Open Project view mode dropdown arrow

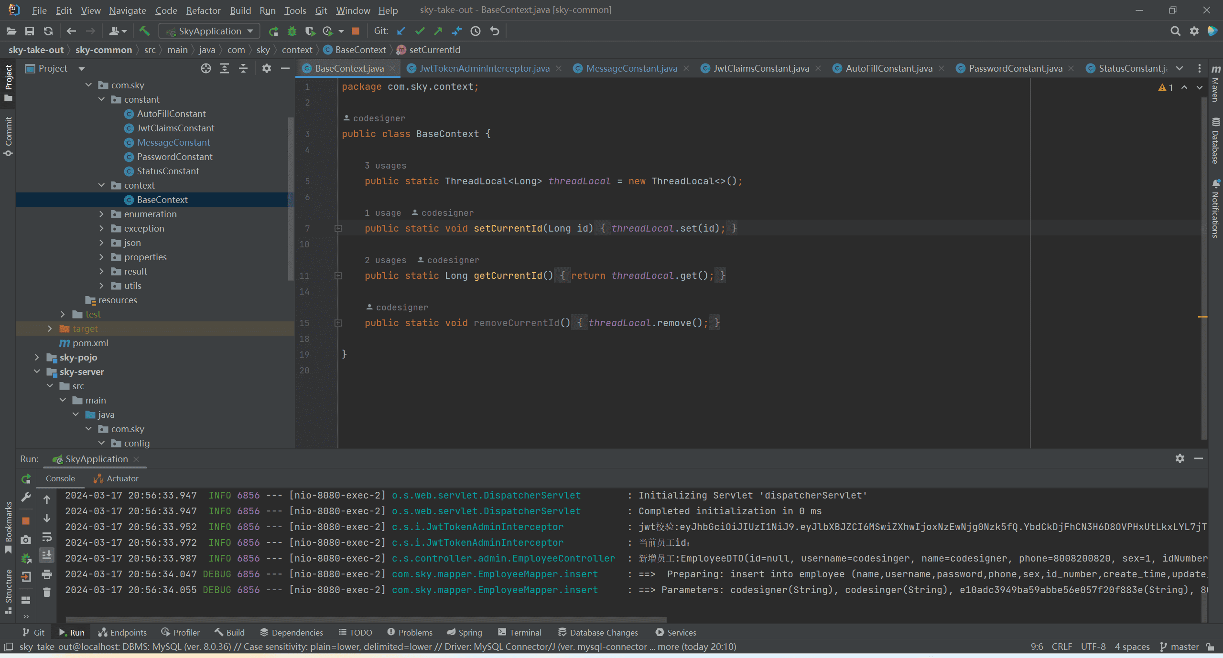tap(82, 69)
